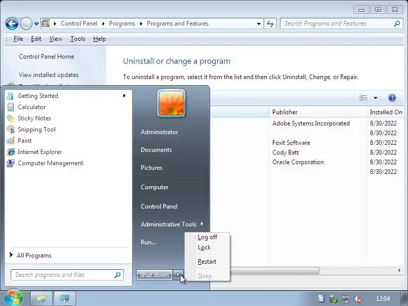Open Computer Management icon
Viewport: 408px width, 306px height.
[10, 163]
